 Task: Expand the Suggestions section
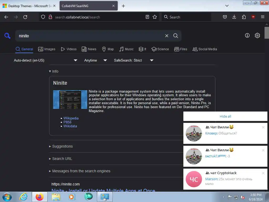pyautogui.click(x=61, y=146)
